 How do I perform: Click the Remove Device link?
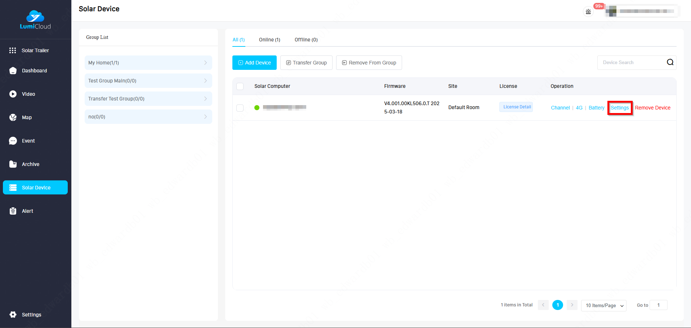(652, 108)
